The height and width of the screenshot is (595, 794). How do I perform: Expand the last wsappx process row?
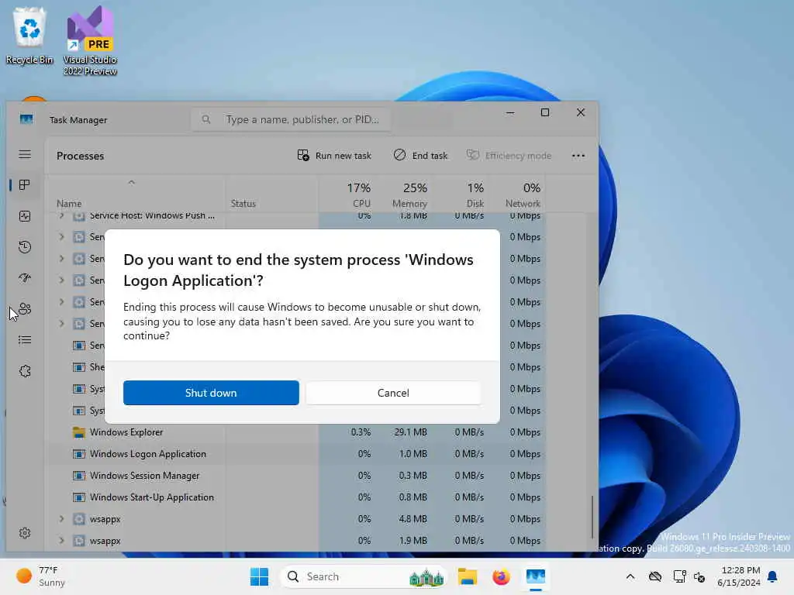point(61,540)
